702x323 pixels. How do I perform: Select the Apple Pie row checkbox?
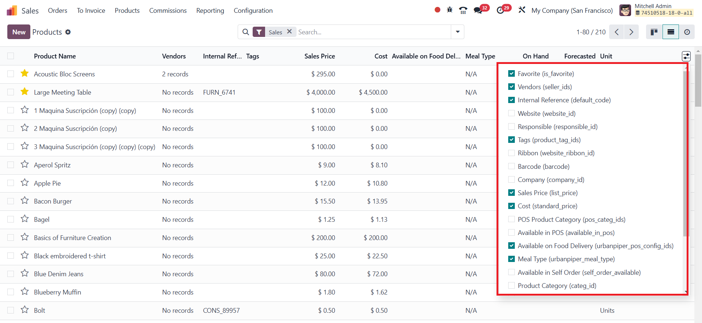[x=11, y=183]
